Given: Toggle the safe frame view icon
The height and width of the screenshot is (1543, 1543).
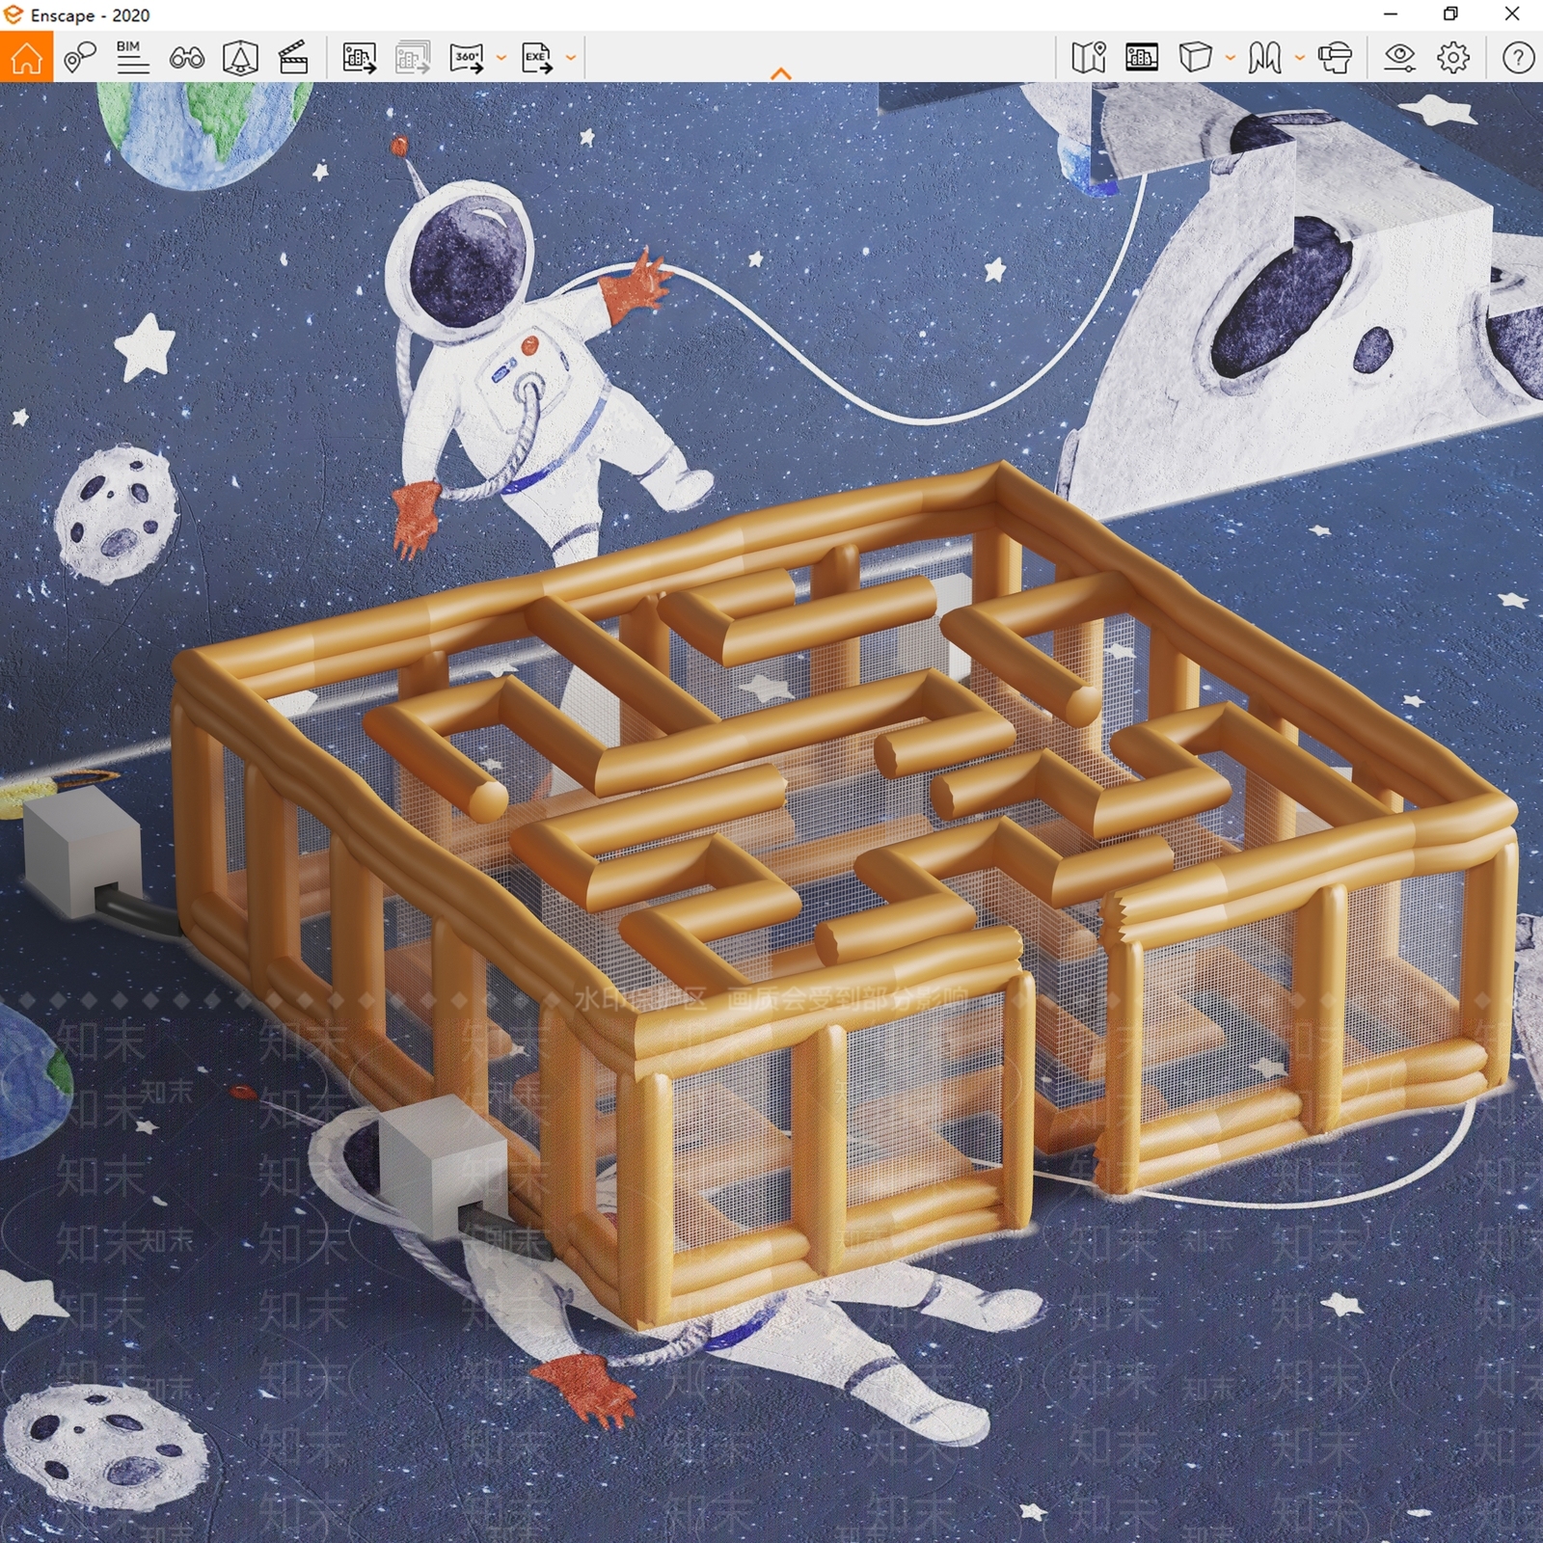Looking at the screenshot, I should [1142, 58].
